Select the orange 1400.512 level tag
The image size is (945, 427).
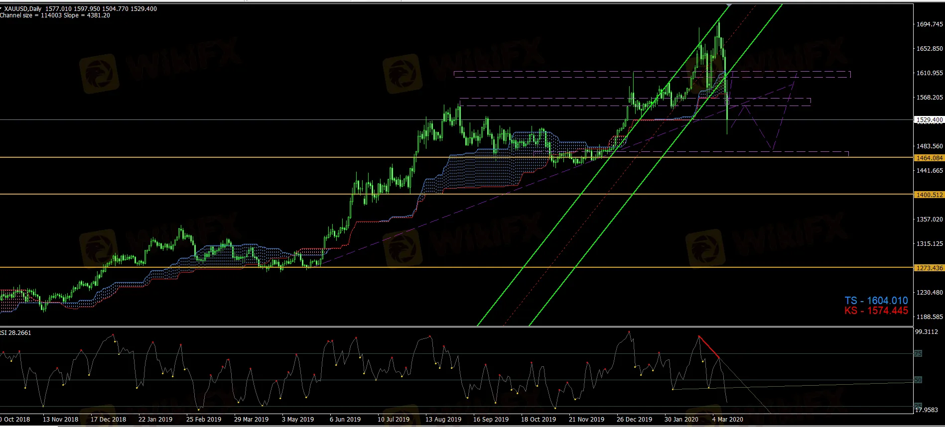[x=930, y=195]
